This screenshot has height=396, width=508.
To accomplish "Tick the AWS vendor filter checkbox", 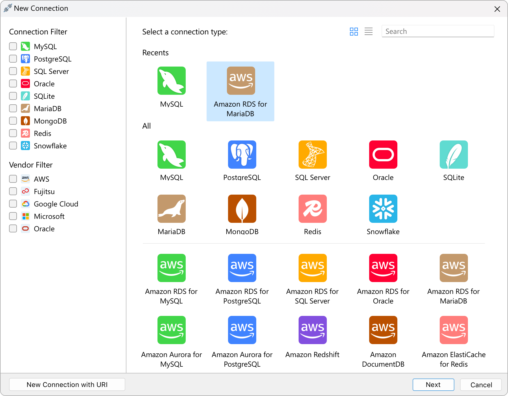I will coord(13,179).
